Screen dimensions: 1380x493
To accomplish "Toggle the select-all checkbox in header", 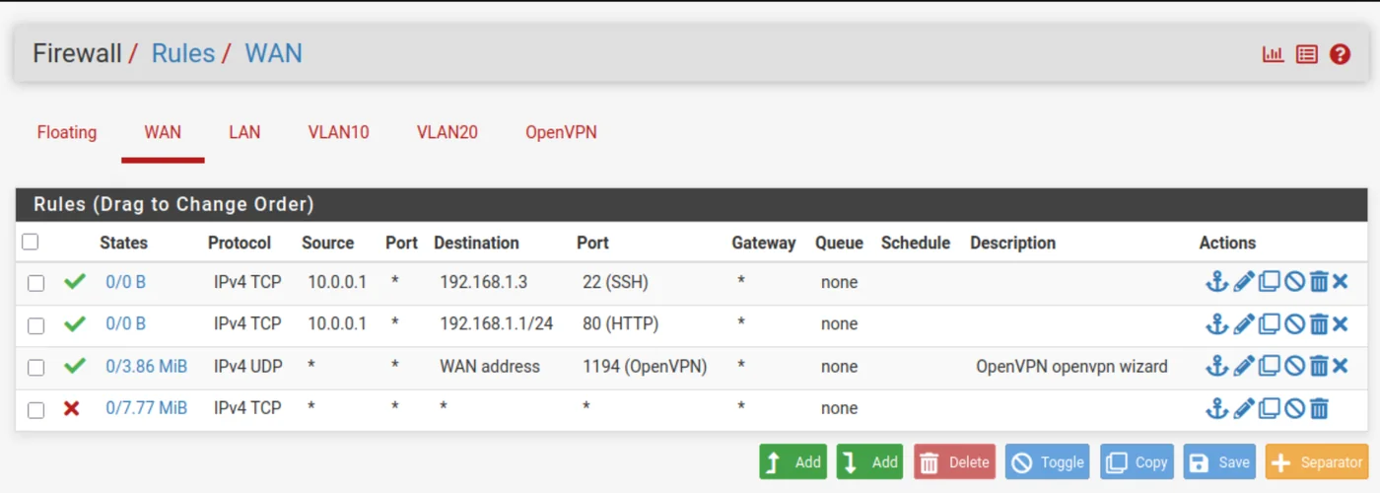I will pyautogui.click(x=31, y=242).
